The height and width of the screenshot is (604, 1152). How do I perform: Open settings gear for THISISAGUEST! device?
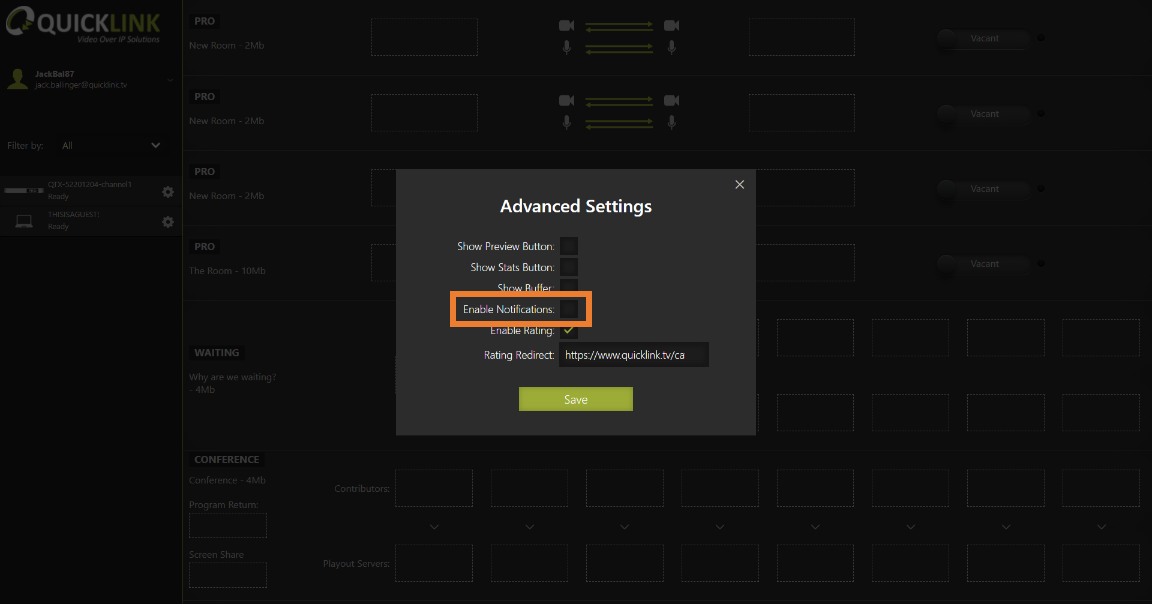[168, 222]
